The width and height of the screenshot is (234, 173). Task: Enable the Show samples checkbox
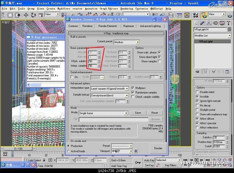click(x=159, y=61)
